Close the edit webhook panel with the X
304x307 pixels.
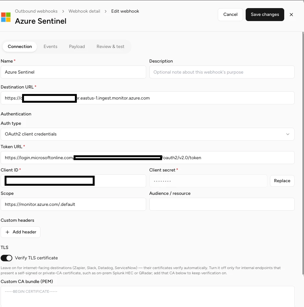coord(291,15)
